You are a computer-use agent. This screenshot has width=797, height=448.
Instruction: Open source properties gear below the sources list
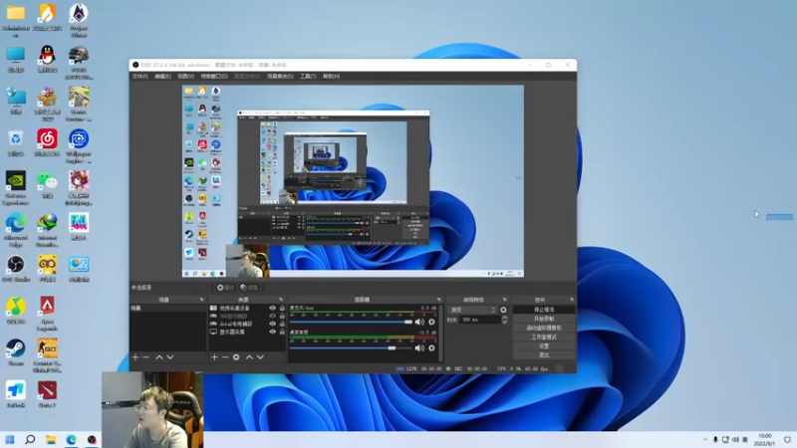click(236, 356)
